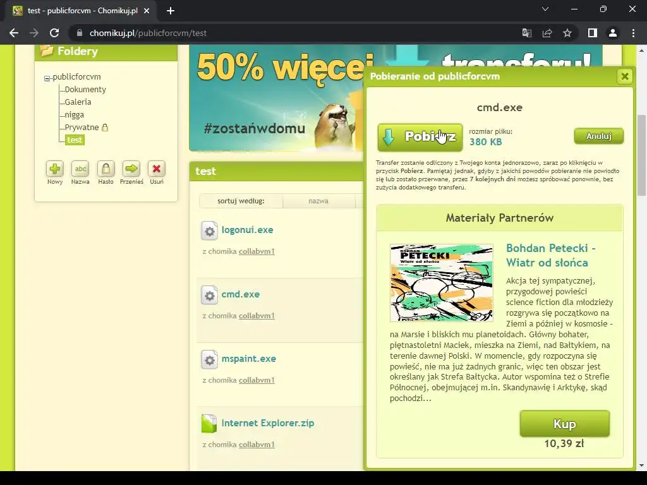Click the scrollbar up arrow
The image size is (647, 485).
[642, 51]
